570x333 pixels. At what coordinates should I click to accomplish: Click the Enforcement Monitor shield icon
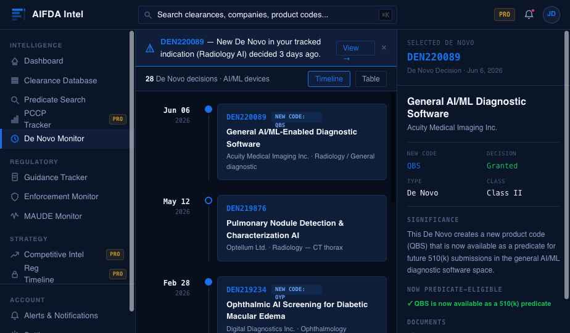pos(15,197)
